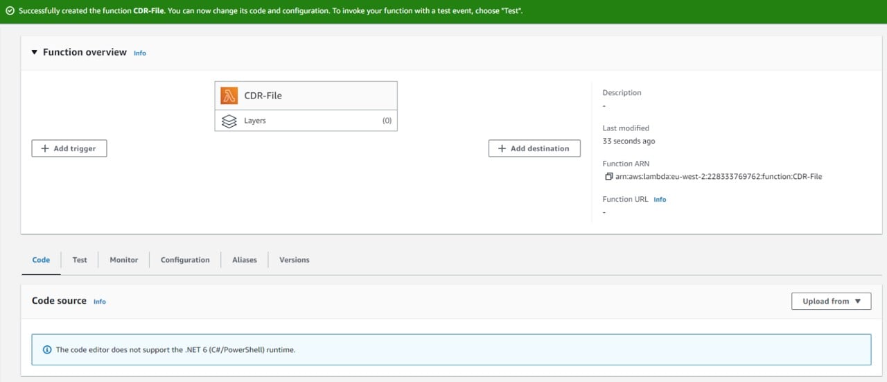This screenshot has height=382, width=887.
Task: Switch to the Code tab
Action: point(41,260)
